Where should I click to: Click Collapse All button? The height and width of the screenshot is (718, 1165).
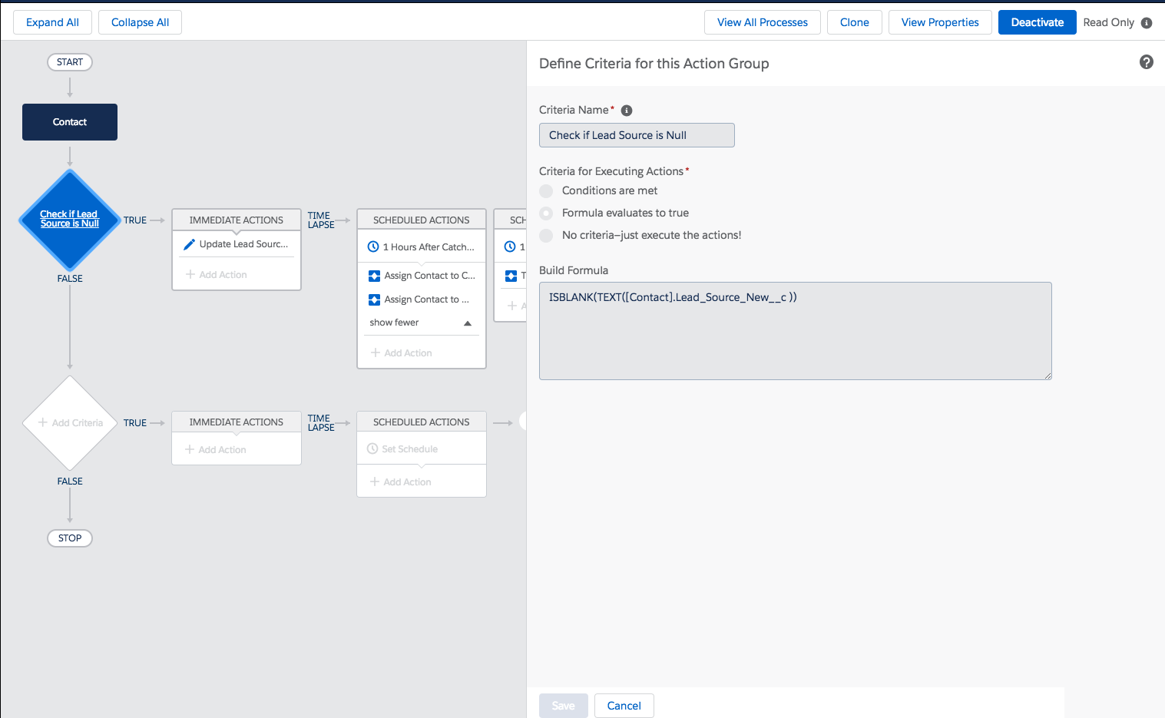140,22
